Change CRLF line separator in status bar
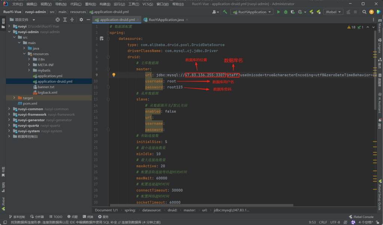The height and width of the screenshot is (225, 383). tap(323, 222)
